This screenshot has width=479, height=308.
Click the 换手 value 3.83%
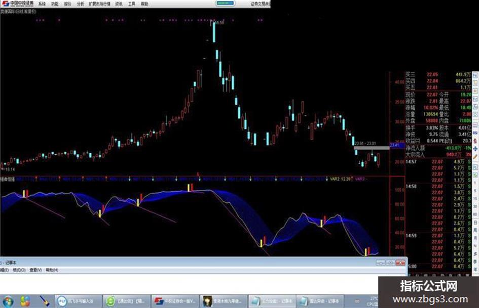coord(432,128)
